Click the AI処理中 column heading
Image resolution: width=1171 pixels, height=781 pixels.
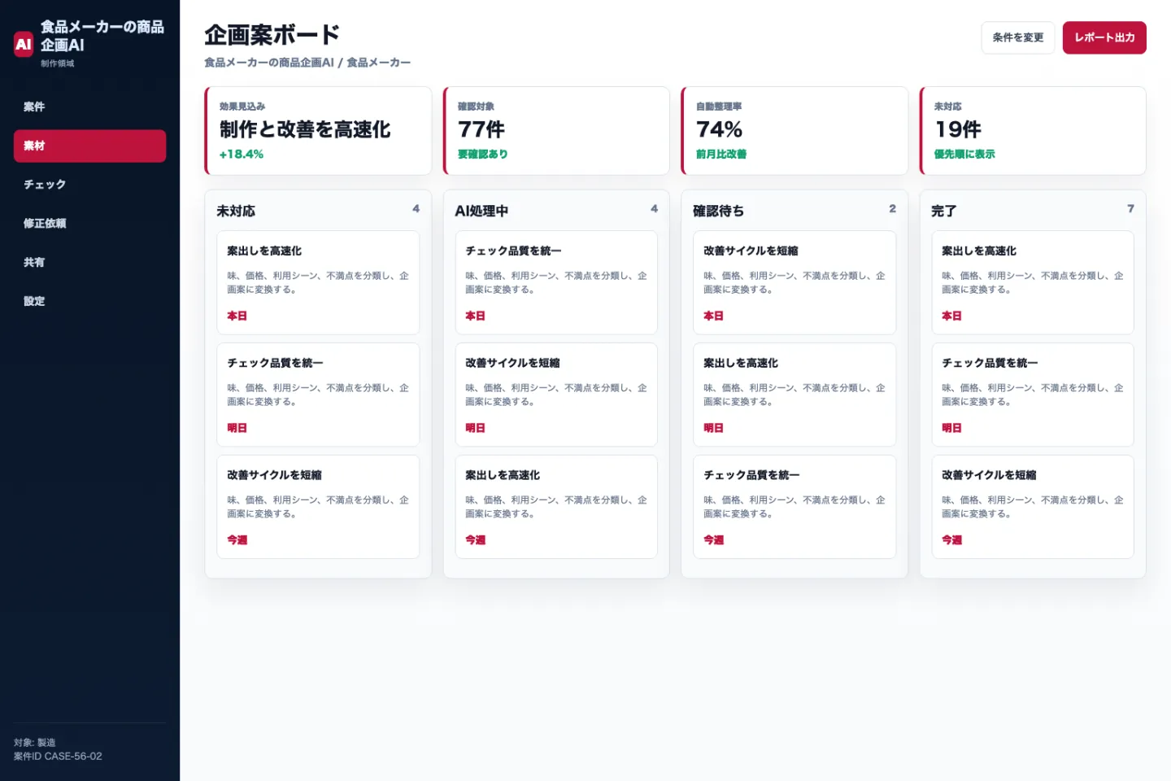pyautogui.click(x=481, y=211)
